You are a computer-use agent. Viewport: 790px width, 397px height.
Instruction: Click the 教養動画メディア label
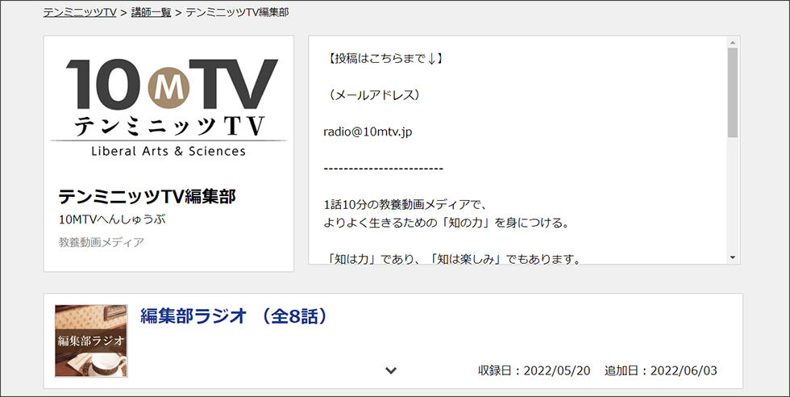pyautogui.click(x=102, y=243)
